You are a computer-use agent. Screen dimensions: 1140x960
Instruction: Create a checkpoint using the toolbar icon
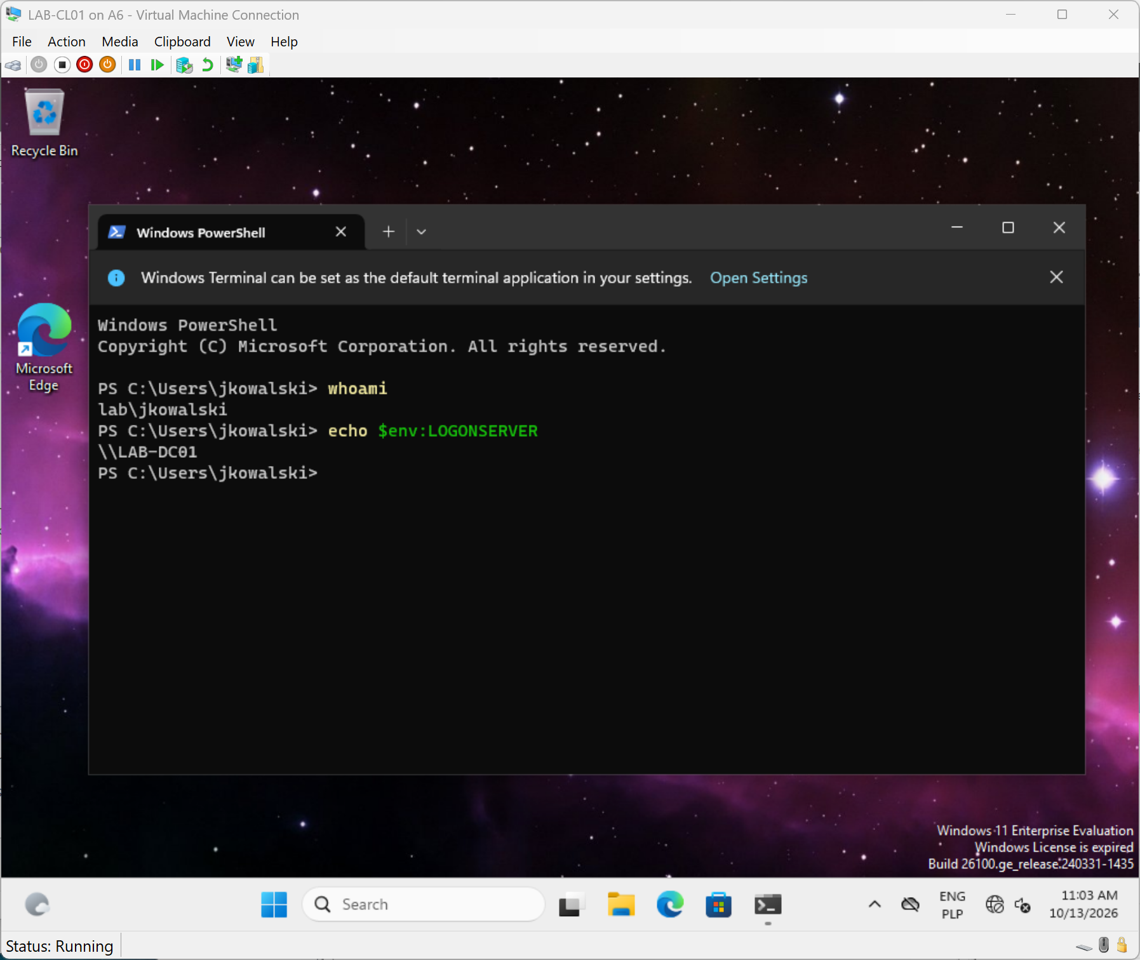[x=184, y=65]
